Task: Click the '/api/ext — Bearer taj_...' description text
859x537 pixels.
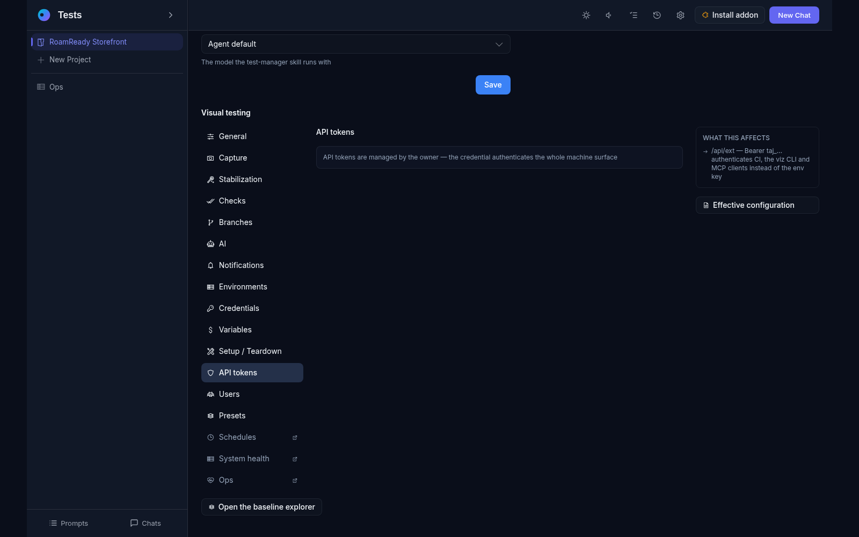Action: click(760, 164)
